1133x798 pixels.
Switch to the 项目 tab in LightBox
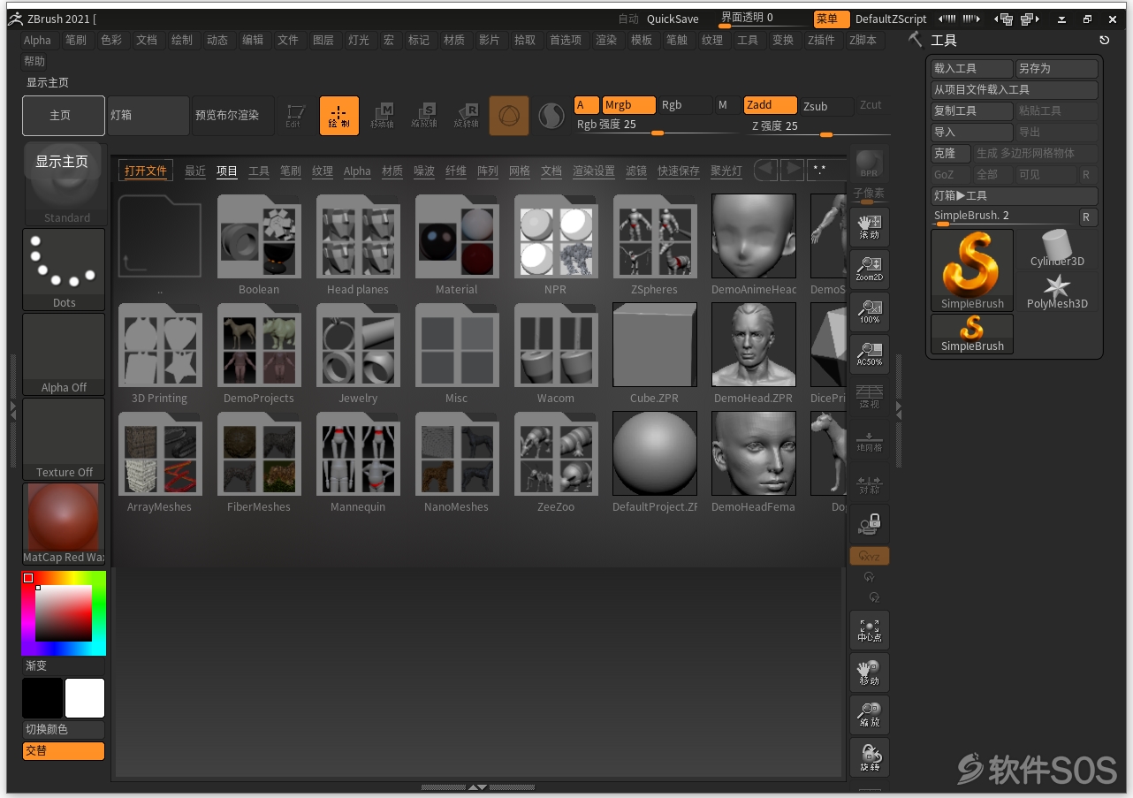pyautogui.click(x=227, y=171)
